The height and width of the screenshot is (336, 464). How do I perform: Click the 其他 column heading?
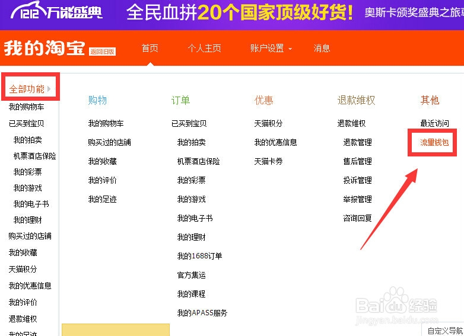pos(430,100)
